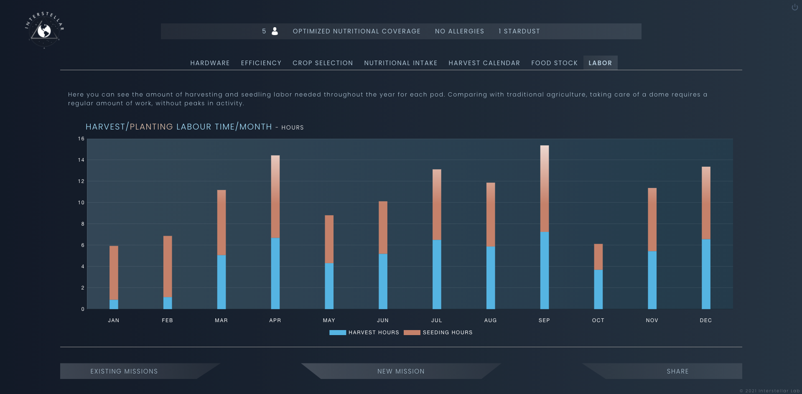Viewport: 802px width, 394px height.
Task: View the FOOD STOCK tab
Action: point(554,63)
